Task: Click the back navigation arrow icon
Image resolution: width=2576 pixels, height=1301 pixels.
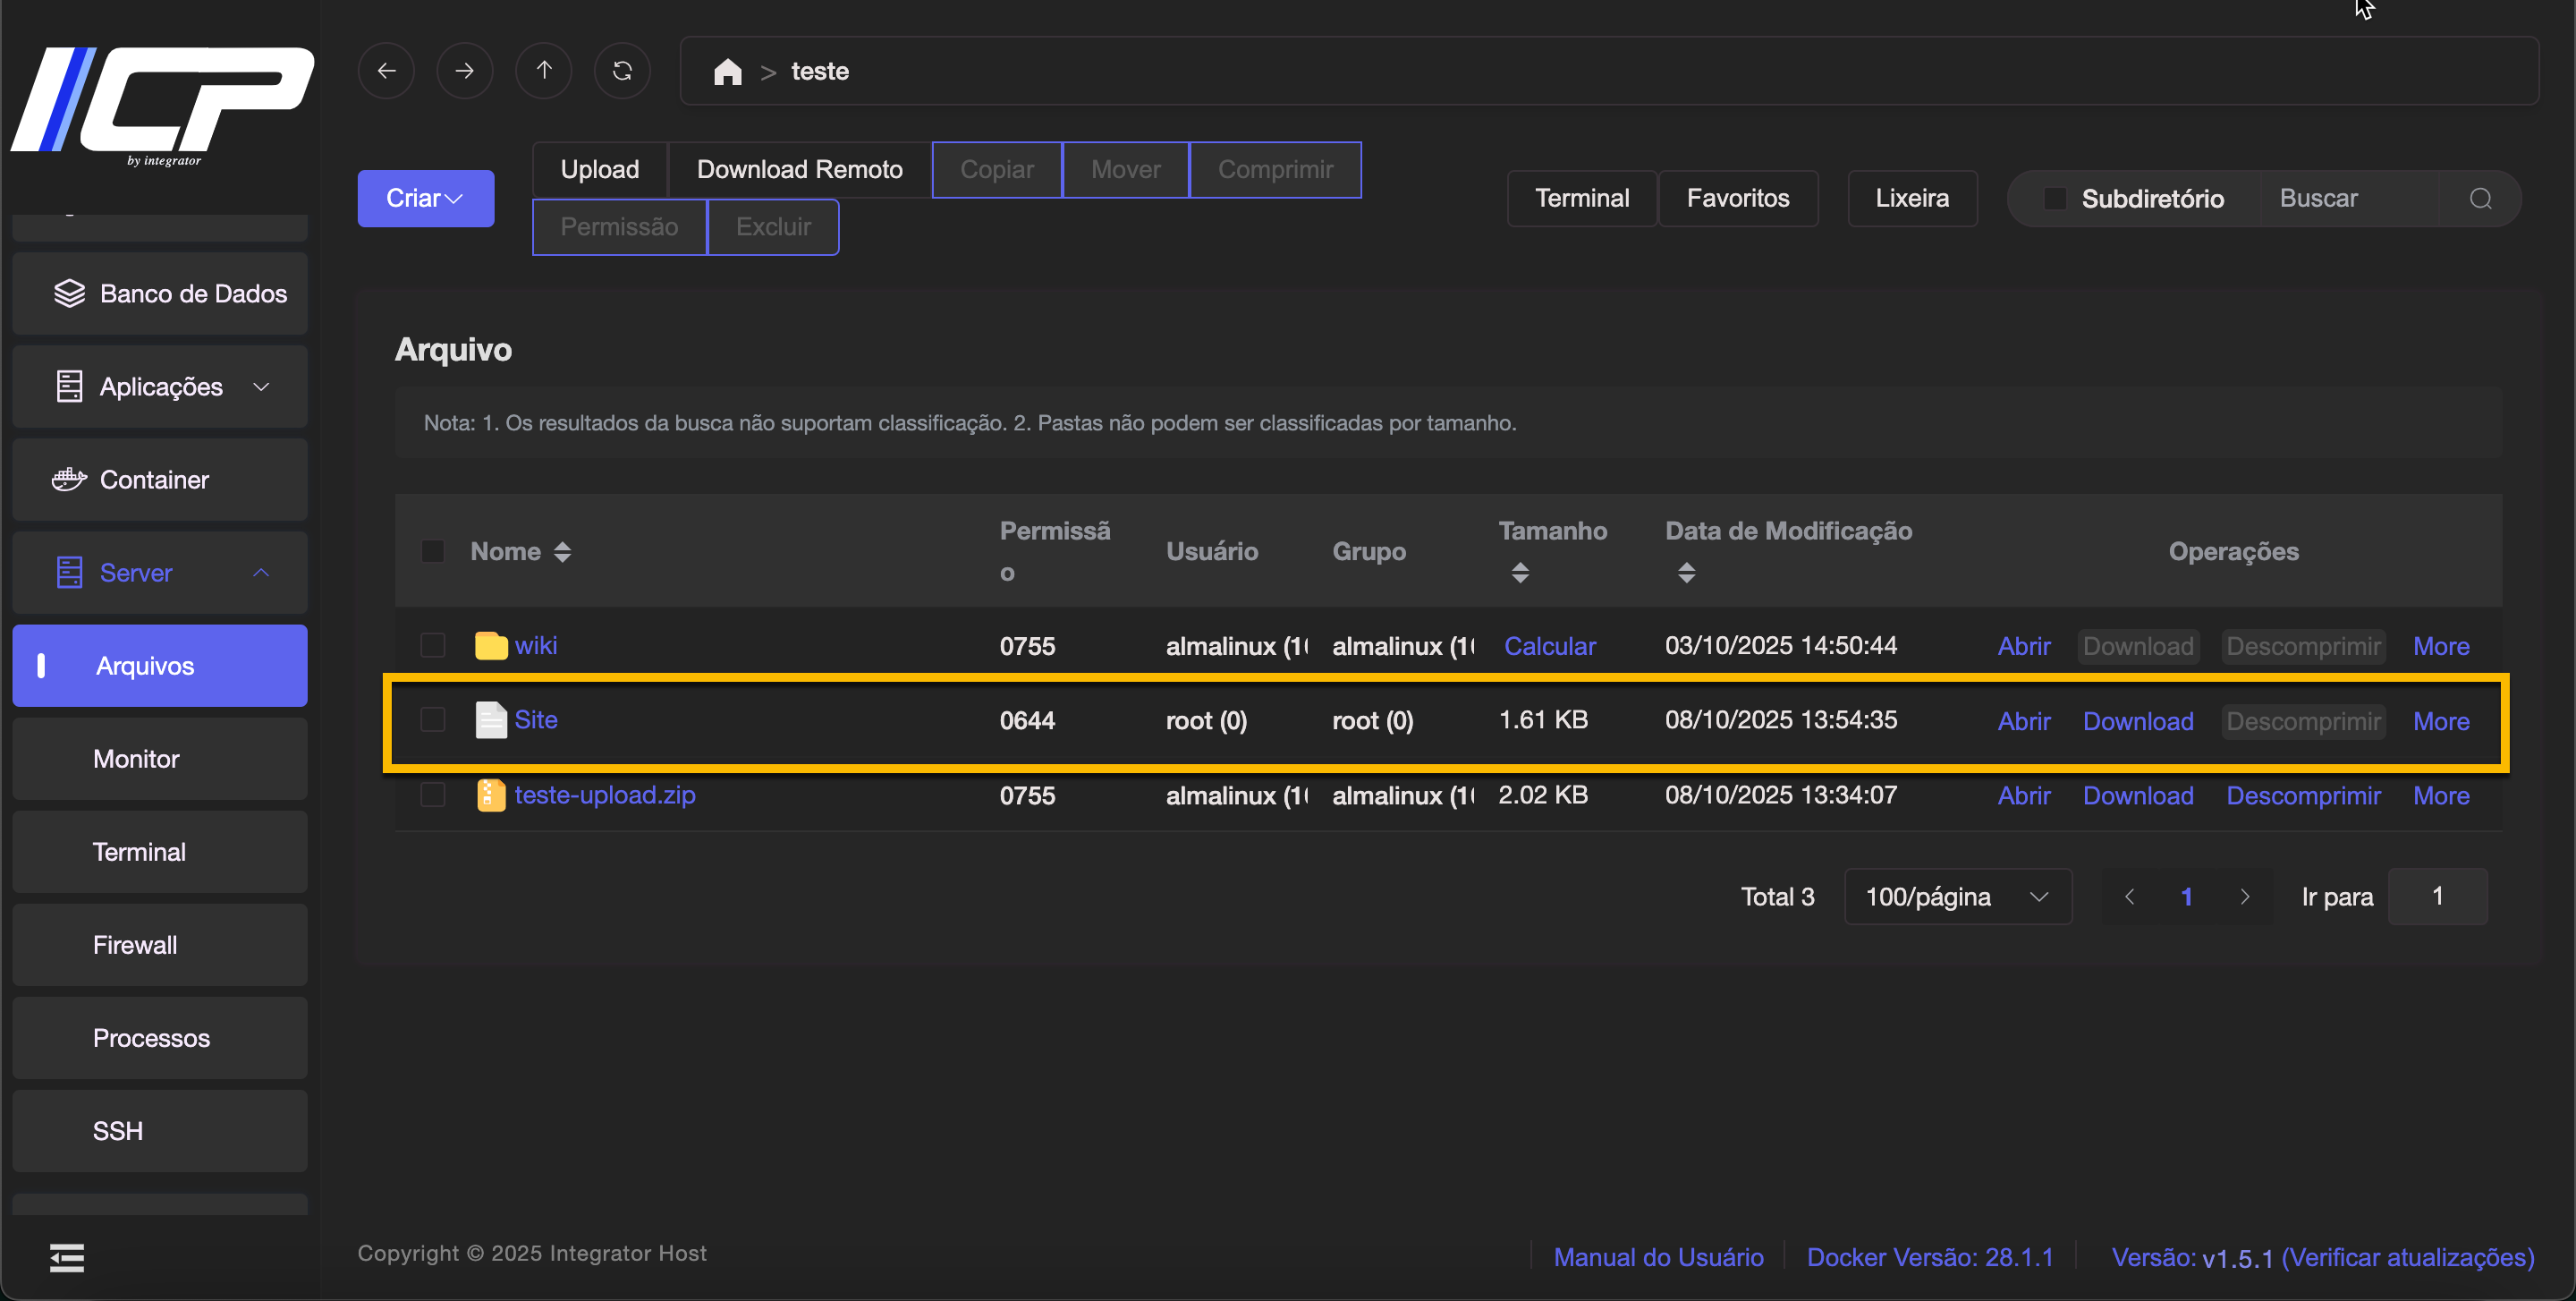Action: [386, 71]
